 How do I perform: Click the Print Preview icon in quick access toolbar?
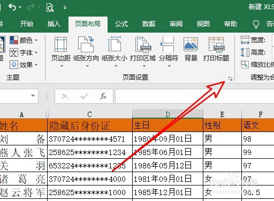pyautogui.click(x=50, y=7)
